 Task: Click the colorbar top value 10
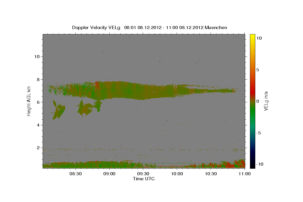(259, 38)
